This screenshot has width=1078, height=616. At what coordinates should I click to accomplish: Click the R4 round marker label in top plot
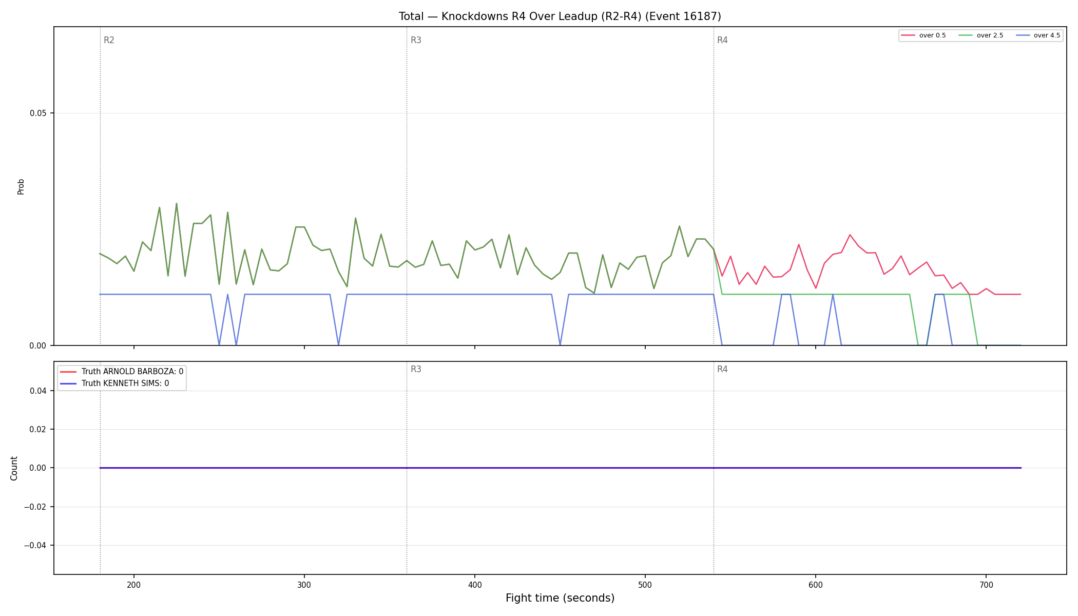(x=722, y=40)
